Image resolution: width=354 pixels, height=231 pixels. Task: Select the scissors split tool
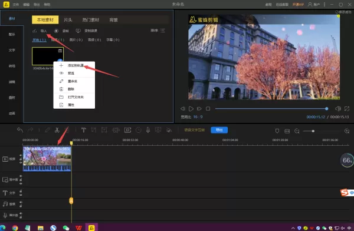57,130
